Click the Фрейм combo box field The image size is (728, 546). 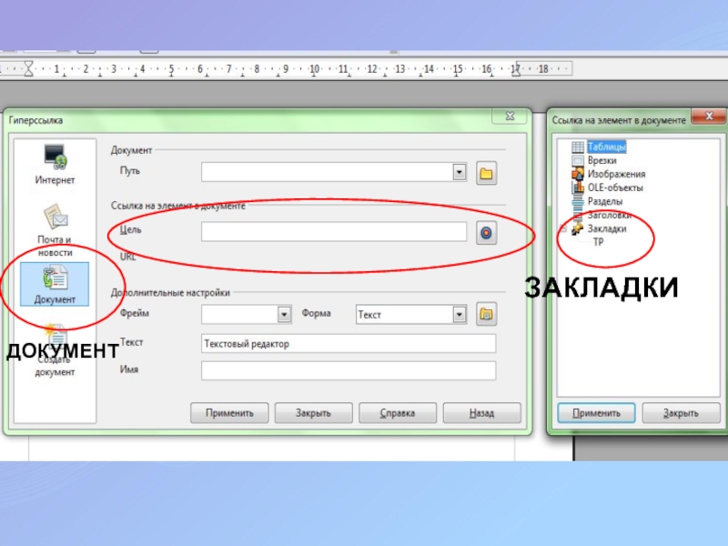point(246,314)
